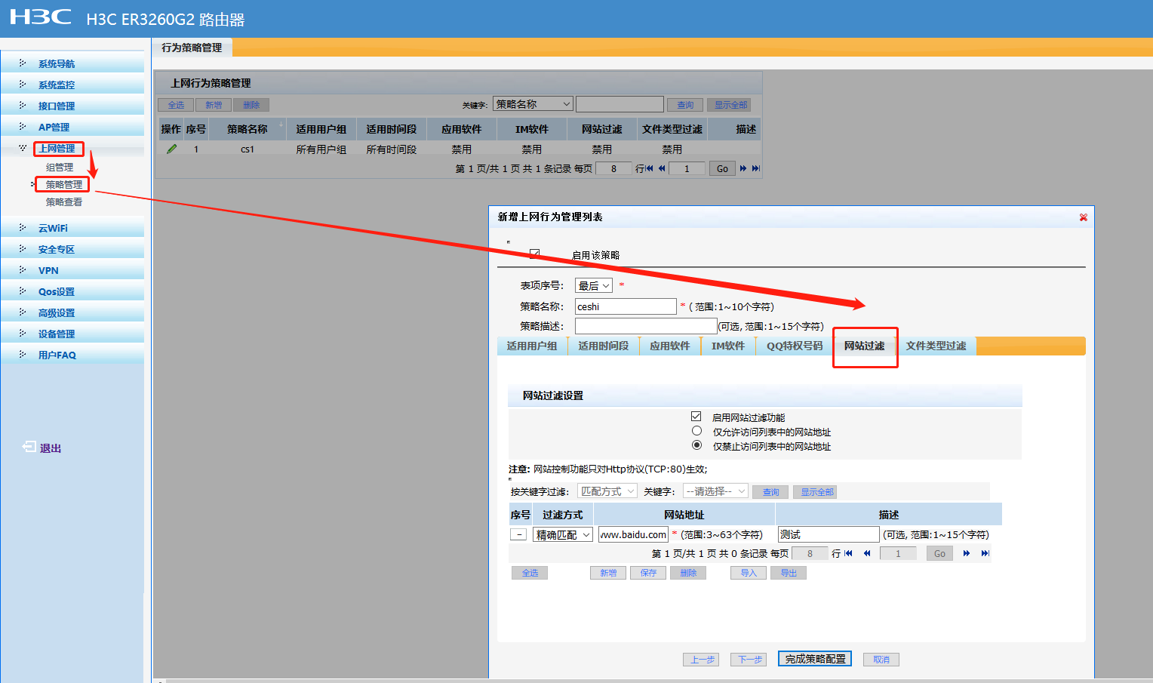The image size is (1153, 683).
Task: Click the 下一步 button
Action: pos(749,660)
